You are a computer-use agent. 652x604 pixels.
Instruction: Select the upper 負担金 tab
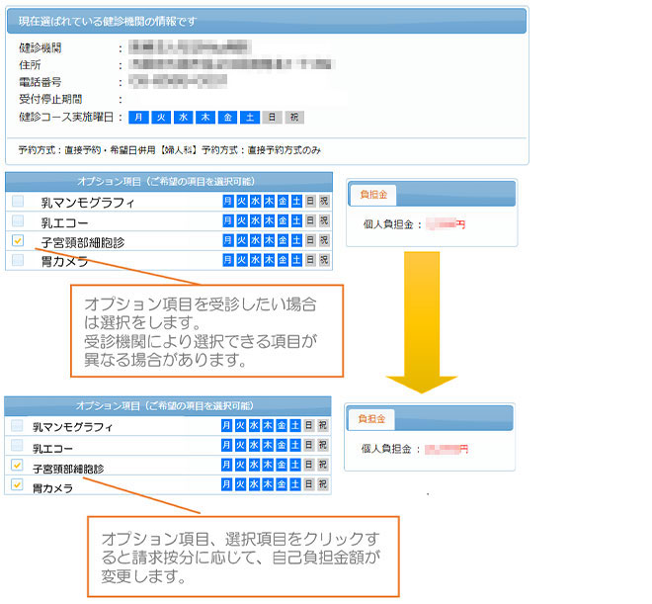coord(373,195)
